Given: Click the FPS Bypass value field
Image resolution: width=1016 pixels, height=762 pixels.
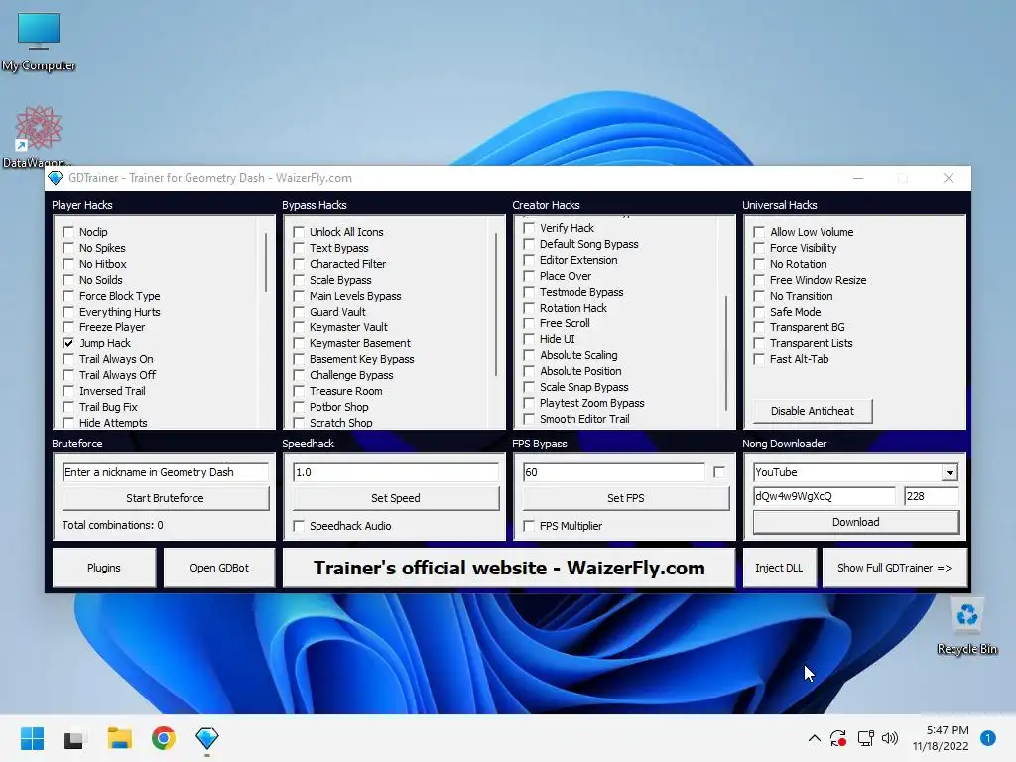Looking at the screenshot, I should pyautogui.click(x=613, y=472).
